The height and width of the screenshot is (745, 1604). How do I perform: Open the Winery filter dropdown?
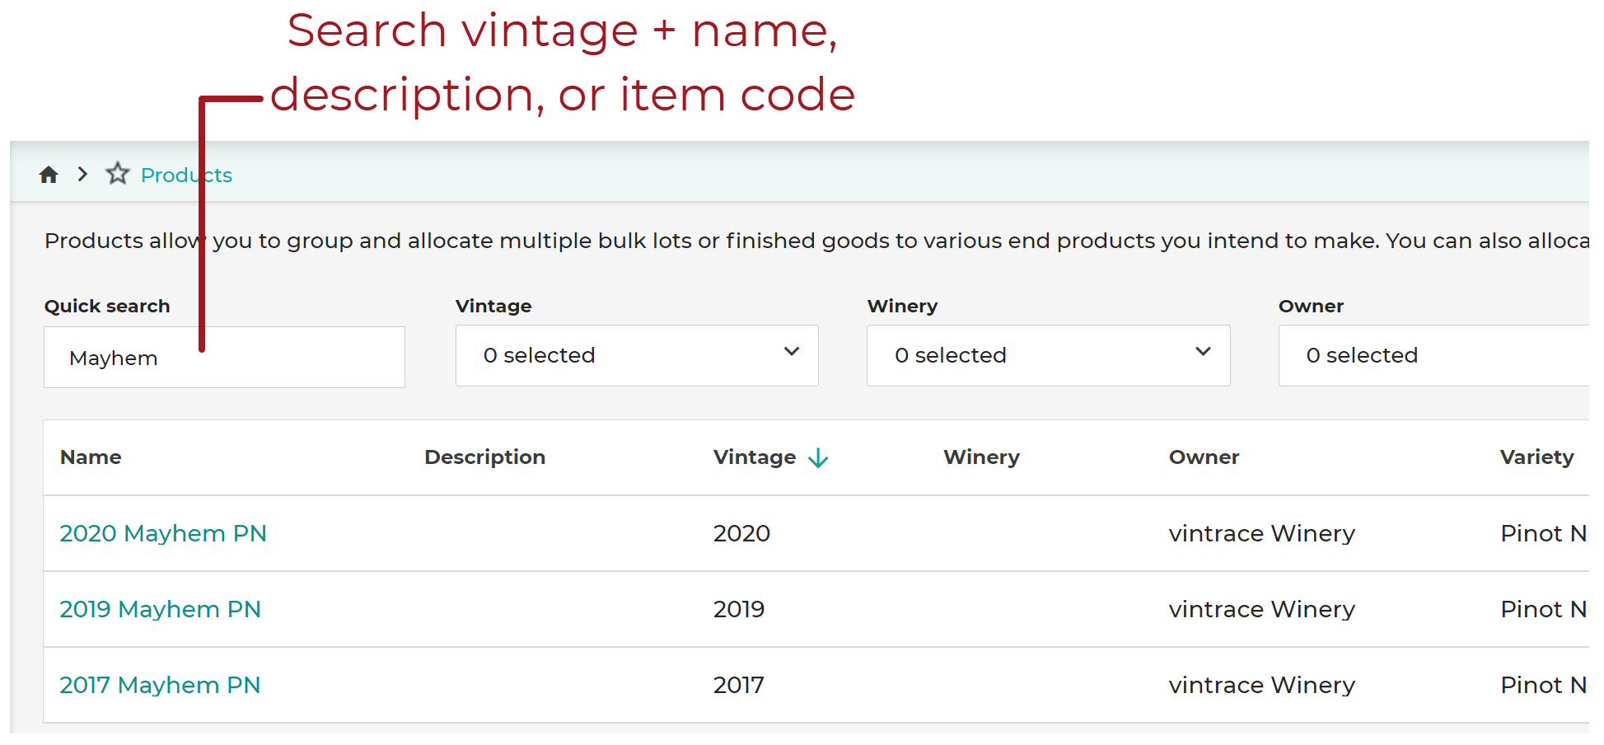[1047, 355]
